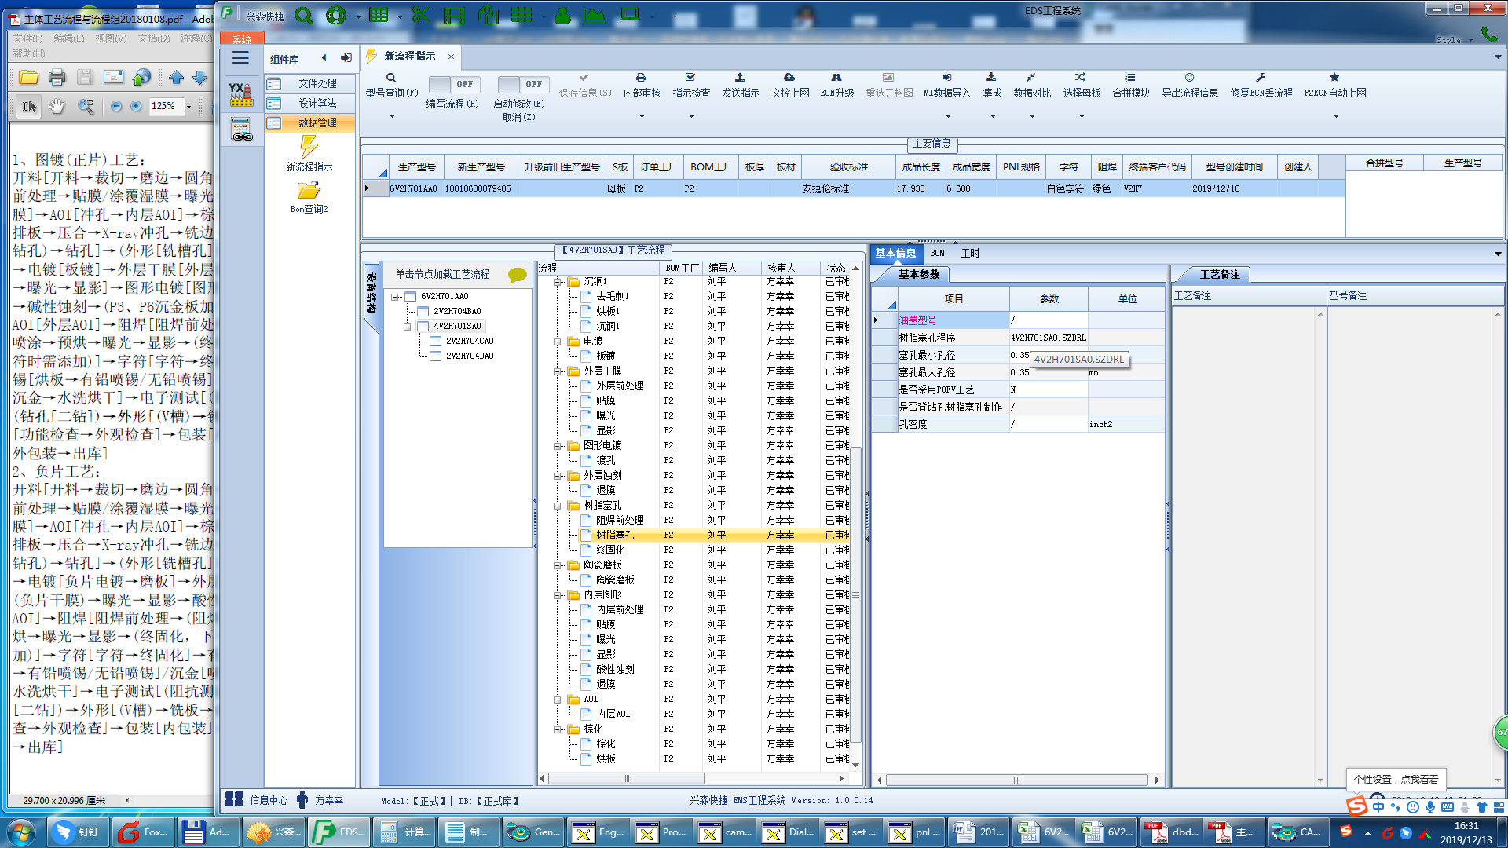Collapse the 树脂塞孔 folder in process tree

(558, 506)
